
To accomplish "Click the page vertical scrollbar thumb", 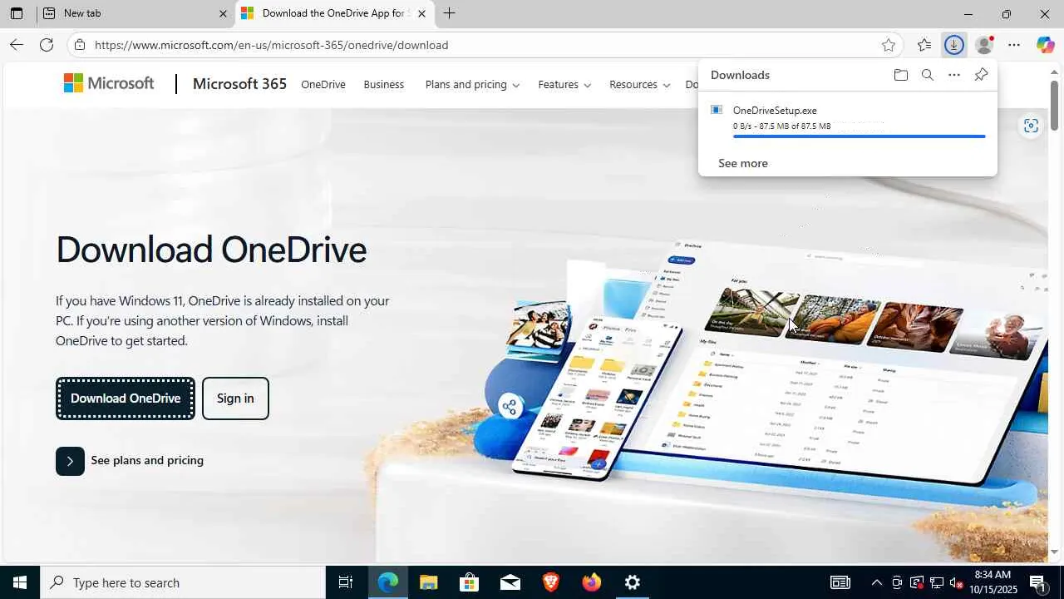I will 1054,105.
